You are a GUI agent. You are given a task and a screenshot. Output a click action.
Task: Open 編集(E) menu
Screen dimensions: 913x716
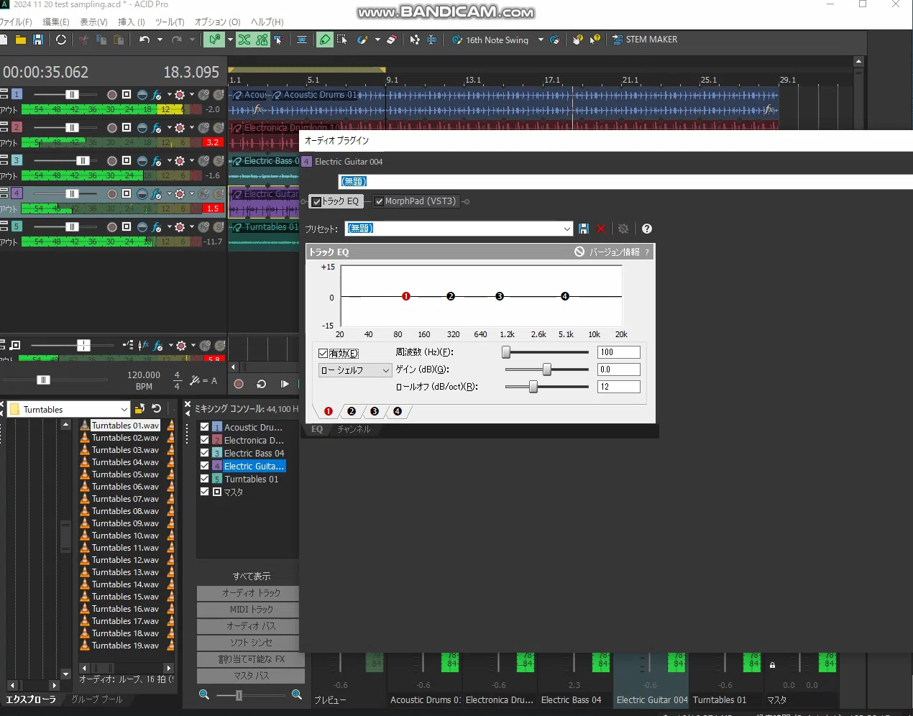[x=56, y=22]
